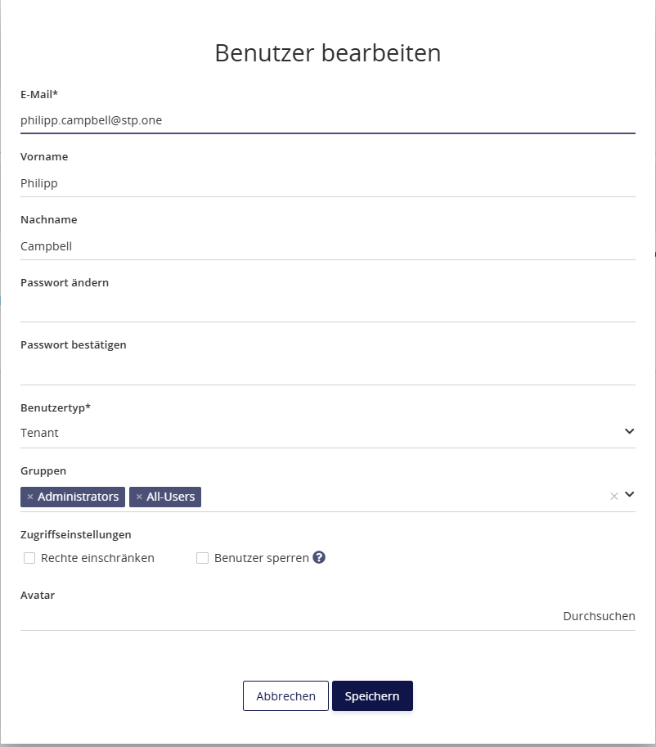Focus the Passwort ändern input

point(328,308)
